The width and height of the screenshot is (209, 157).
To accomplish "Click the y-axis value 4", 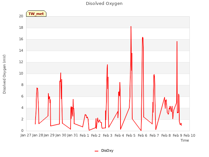I will [22, 108].
